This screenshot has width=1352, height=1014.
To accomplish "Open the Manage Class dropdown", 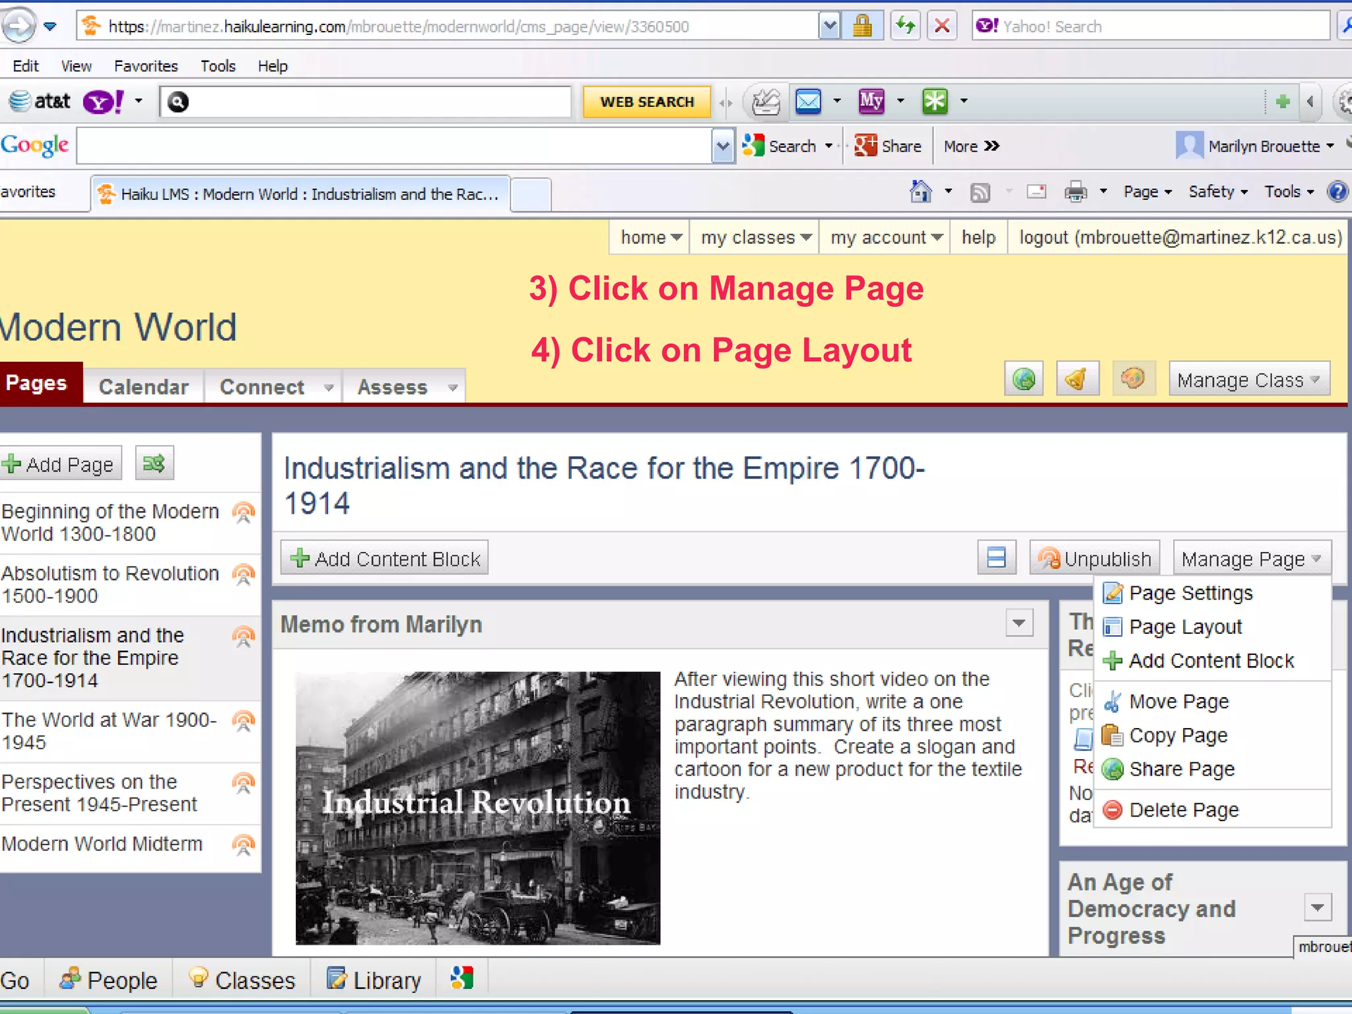I will pos(1249,380).
